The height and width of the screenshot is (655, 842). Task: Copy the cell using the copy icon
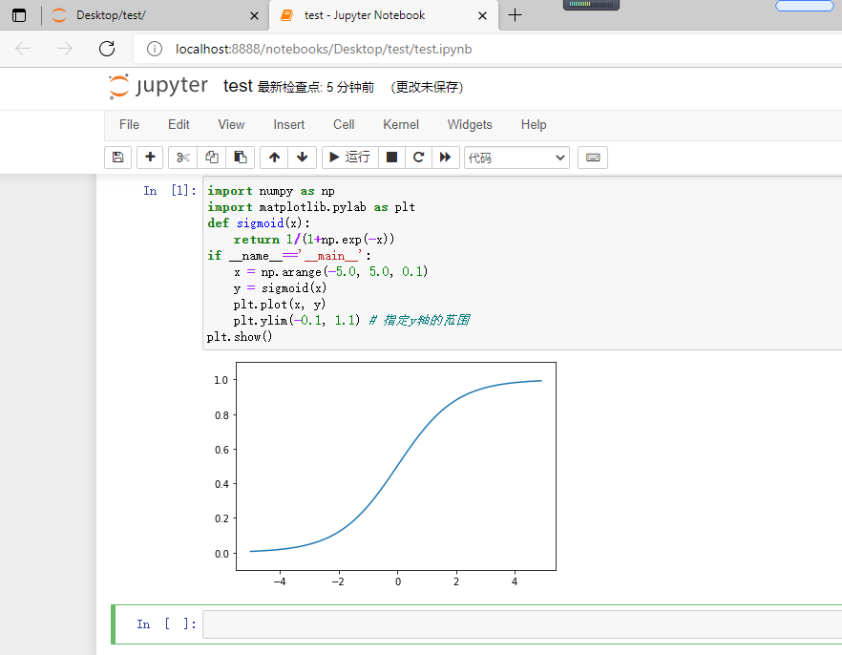(x=211, y=158)
